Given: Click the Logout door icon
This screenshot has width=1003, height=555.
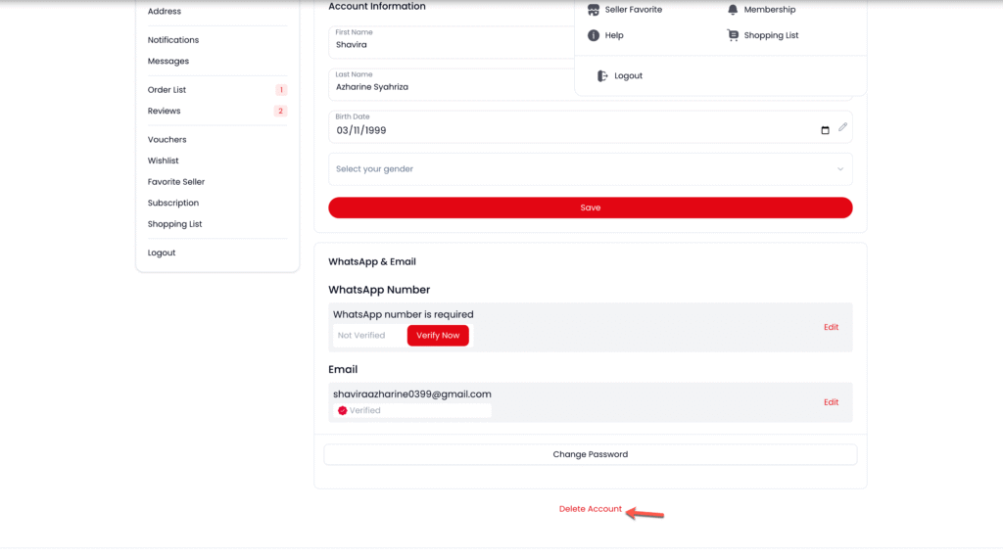Looking at the screenshot, I should 602,76.
